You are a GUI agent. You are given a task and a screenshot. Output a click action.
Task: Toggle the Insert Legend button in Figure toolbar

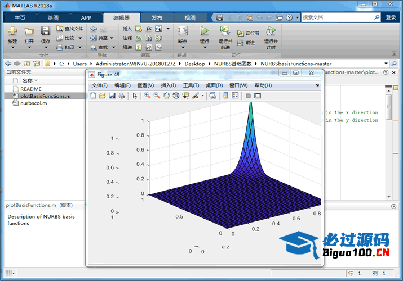tap(235, 96)
